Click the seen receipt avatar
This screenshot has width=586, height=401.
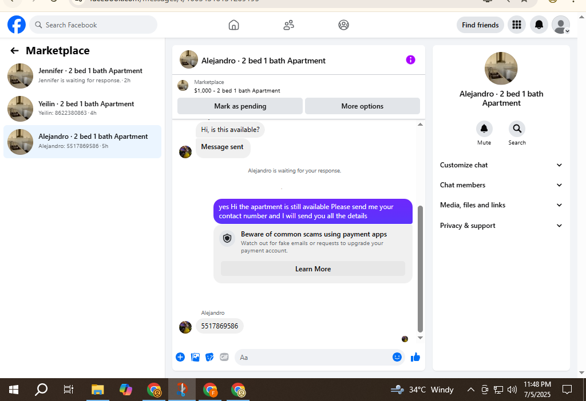point(405,339)
